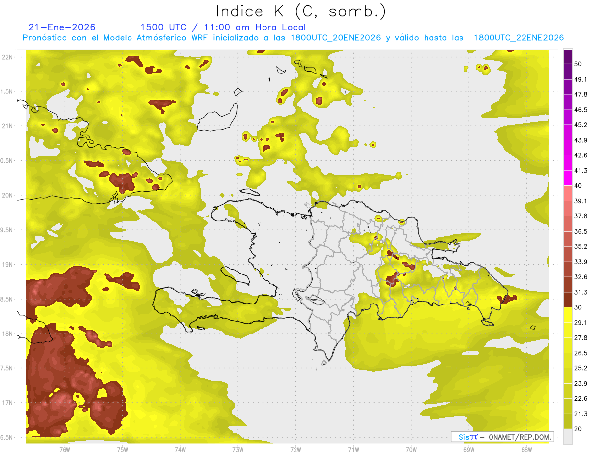Viewport: 591px width, 456px height.
Task: Select colorbar value "31.3"
Action: point(581,292)
